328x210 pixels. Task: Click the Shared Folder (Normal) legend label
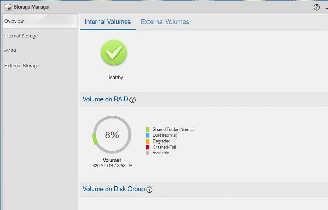[x=174, y=130]
